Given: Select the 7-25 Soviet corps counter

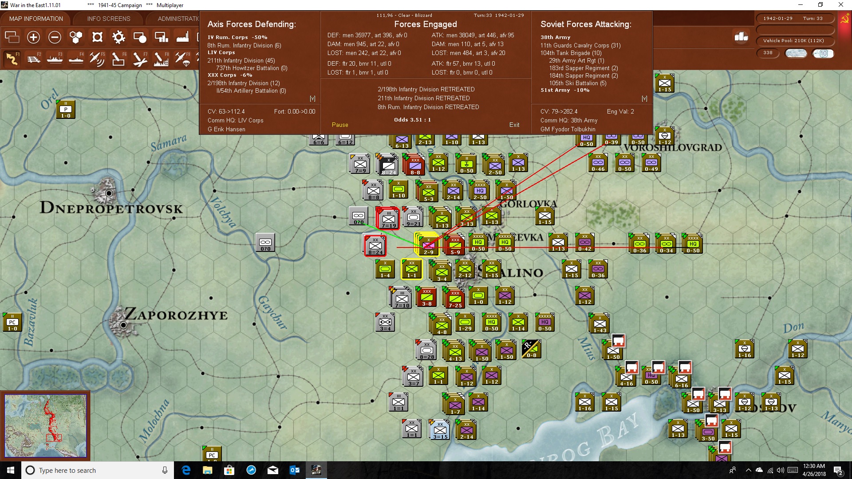Looking at the screenshot, I should [x=455, y=298].
